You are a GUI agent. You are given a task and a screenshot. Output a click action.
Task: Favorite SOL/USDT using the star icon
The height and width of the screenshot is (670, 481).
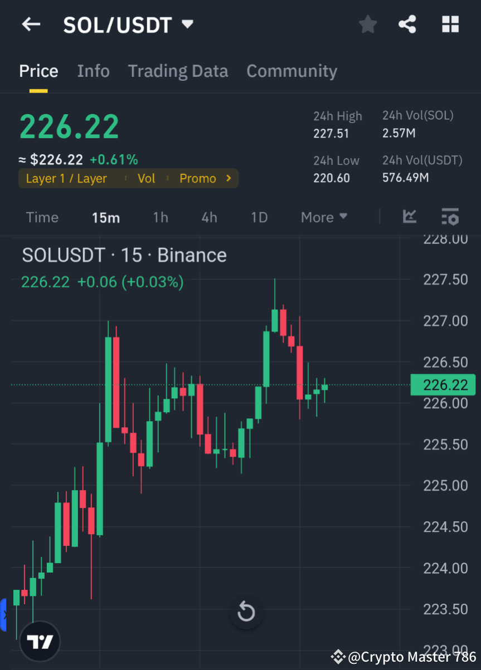[x=367, y=24]
